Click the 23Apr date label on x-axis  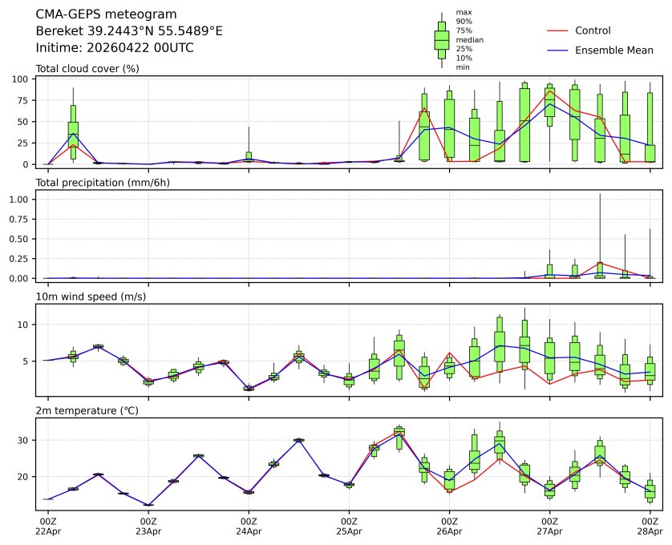click(x=148, y=531)
